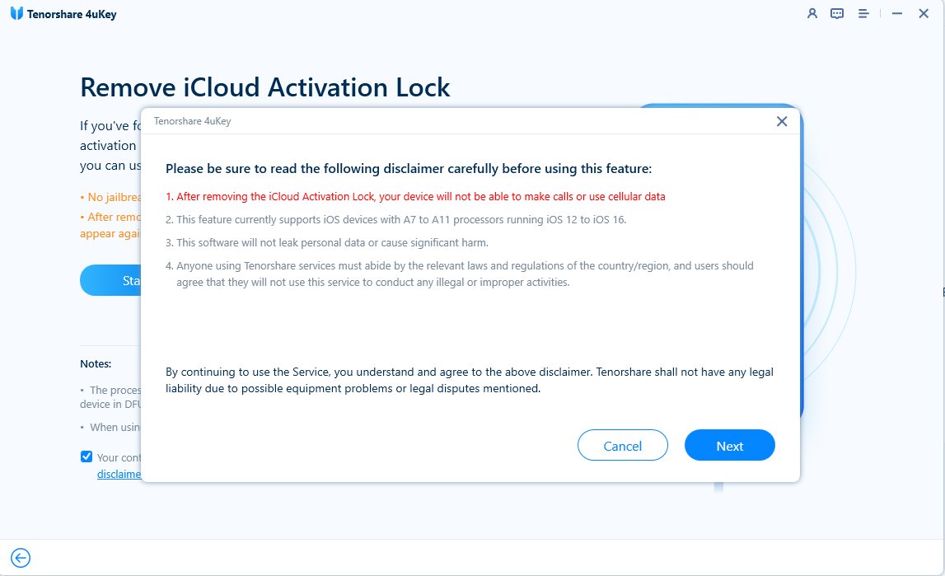Image resolution: width=945 pixels, height=576 pixels.
Task: Click the "By continuing to use the Service" paragraph
Action: [469, 380]
